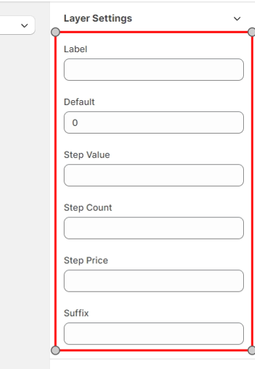Image resolution: width=255 pixels, height=369 pixels.
Task: Click the "Step Count" caption text
Action: (x=88, y=207)
